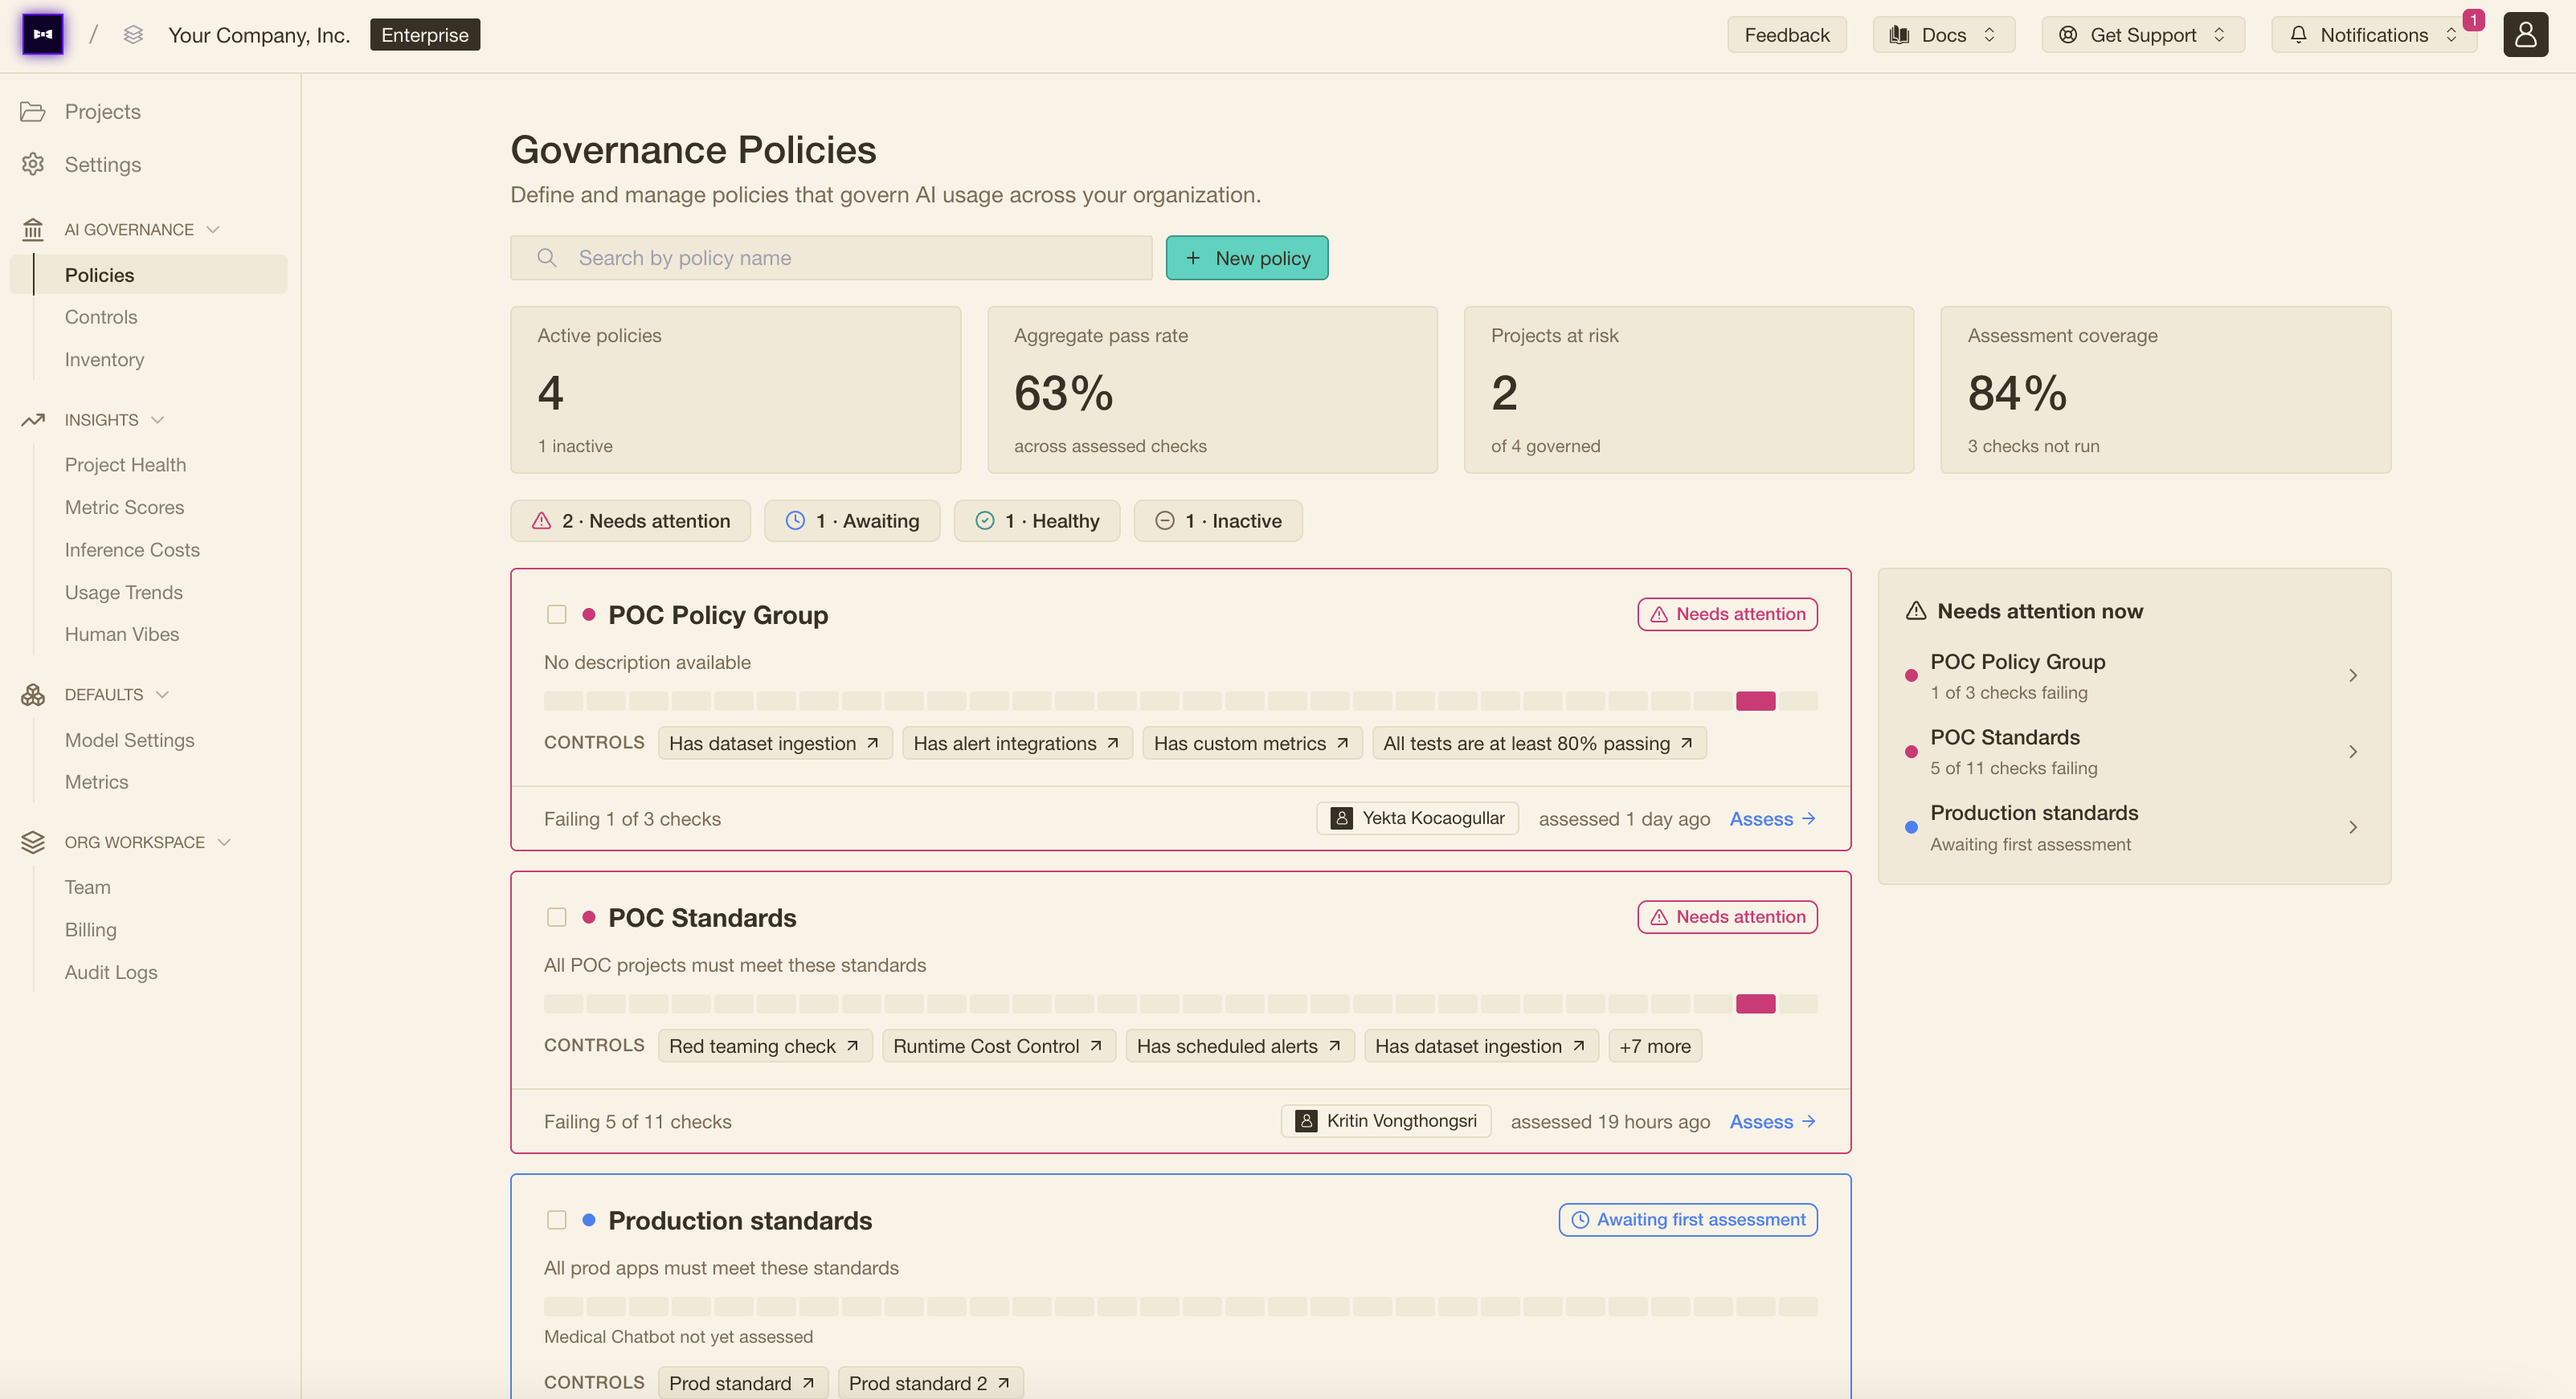Viewport: 2576px width, 1399px height.
Task: Click the Notifications bell icon
Action: 2298,35
